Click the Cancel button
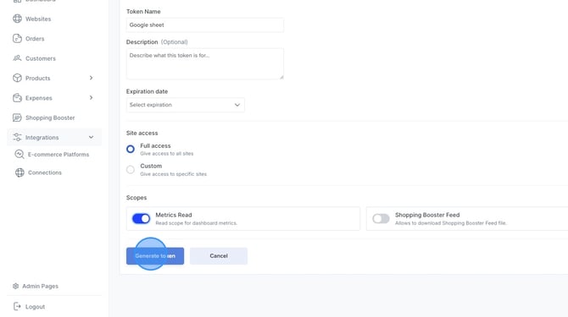The width and height of the screenshot is (568, 317). click(x=219, y=256)
